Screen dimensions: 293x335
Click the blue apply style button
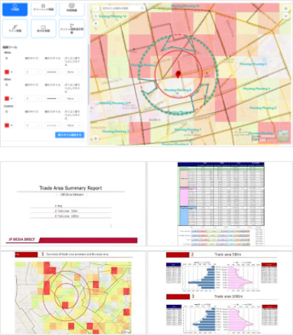(70, 135)
